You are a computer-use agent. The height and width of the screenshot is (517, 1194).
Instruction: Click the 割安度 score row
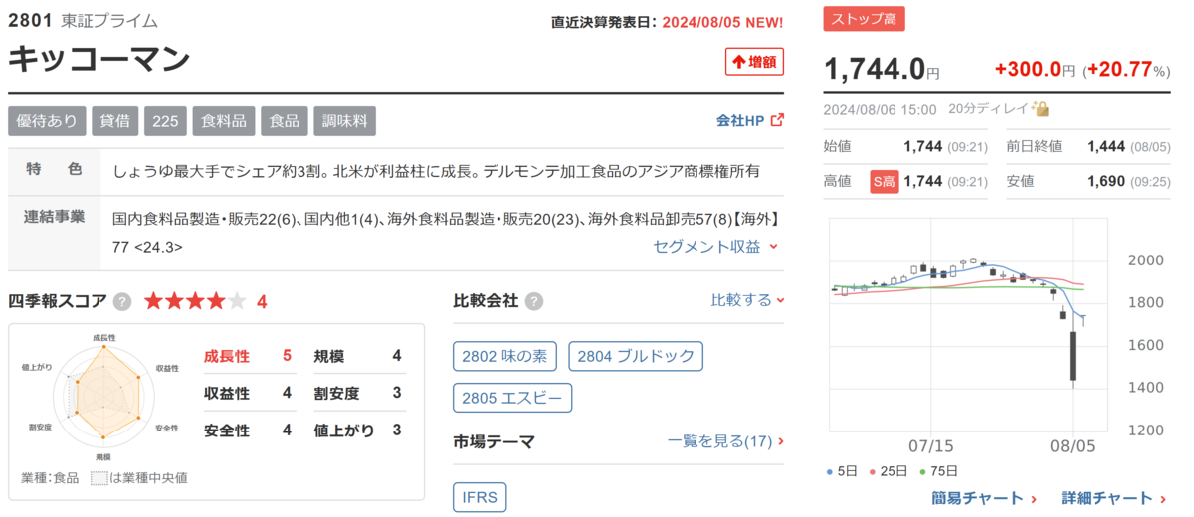pyautogui.click(x=358, y=393)
